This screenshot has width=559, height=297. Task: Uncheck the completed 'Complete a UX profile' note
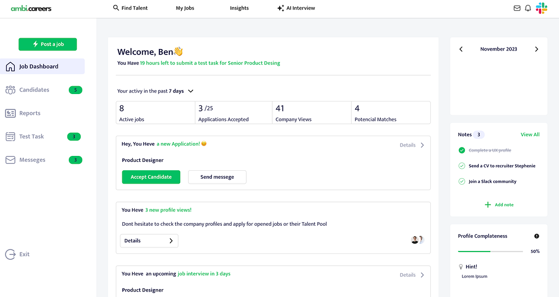[x=462, y=150]
